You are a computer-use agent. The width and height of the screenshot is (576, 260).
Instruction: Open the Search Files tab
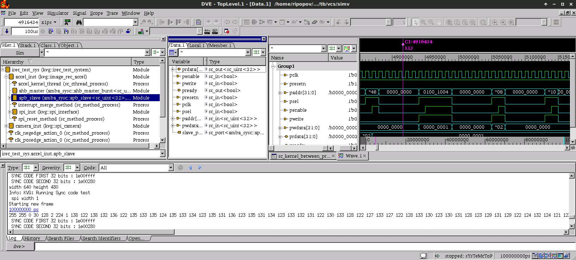[61, 238]
